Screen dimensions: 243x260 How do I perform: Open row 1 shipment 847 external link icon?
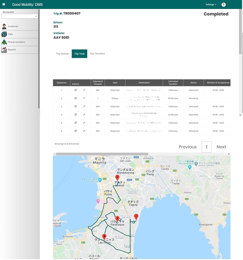76,90
